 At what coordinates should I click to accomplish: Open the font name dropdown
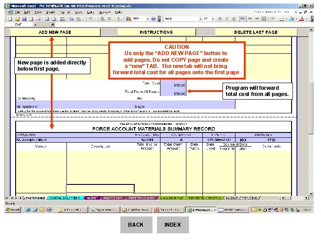(201, 19)
